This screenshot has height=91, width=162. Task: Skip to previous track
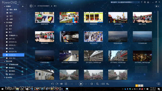(72, 84)
